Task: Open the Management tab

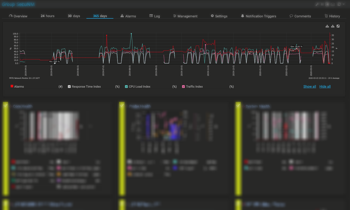Action: (x=185, y=16)
